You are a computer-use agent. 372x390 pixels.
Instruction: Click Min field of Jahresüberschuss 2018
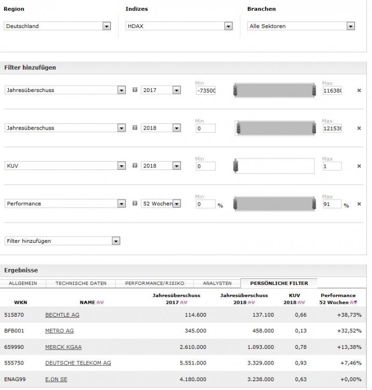click(206, 128)
